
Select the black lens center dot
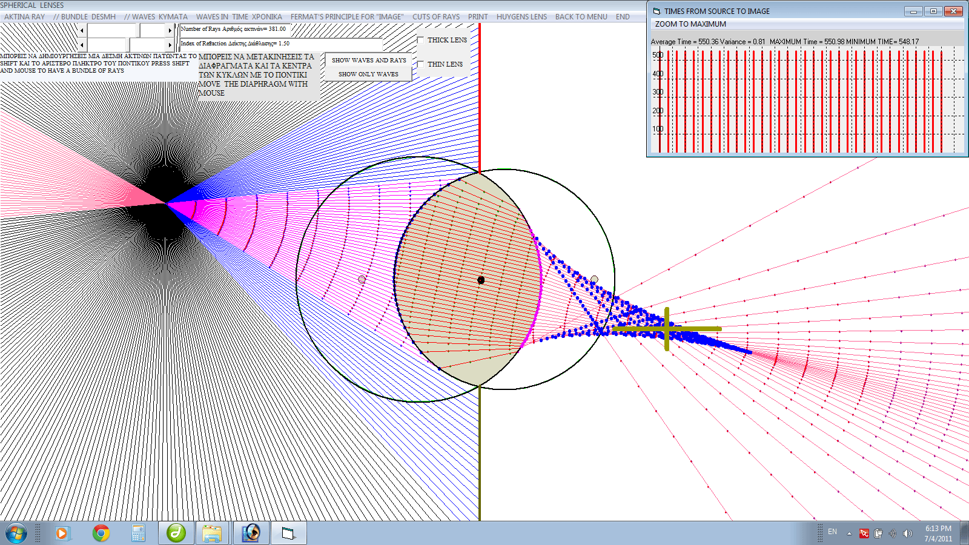click(x=481, y=280)
